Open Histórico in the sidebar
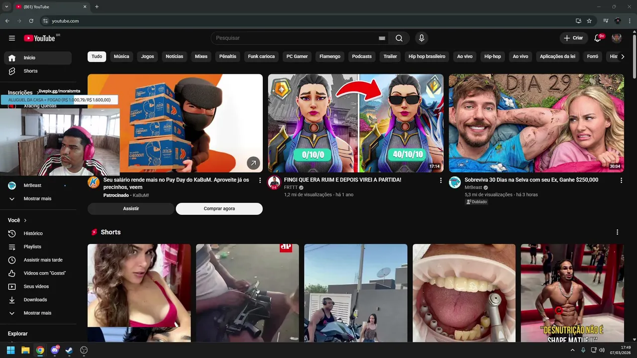637x358 pixels. click(x=38, y=233)
